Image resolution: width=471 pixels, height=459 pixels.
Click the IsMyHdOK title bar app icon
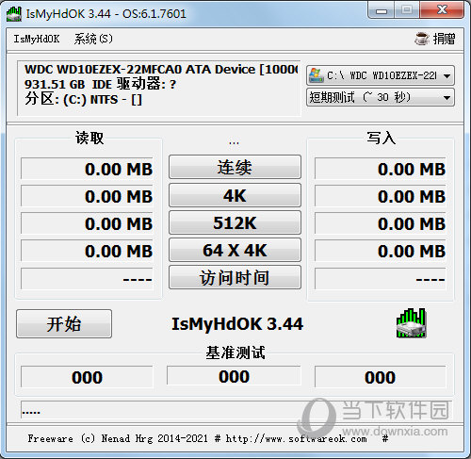13,14
